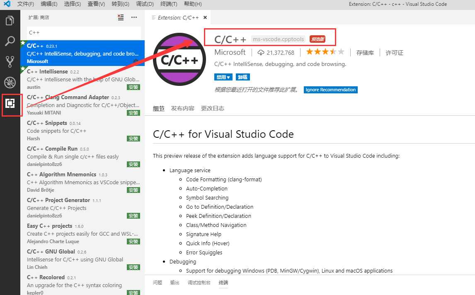Open the 问题 problems panel tab
The image size is (475, 295).
click(158, 282)
